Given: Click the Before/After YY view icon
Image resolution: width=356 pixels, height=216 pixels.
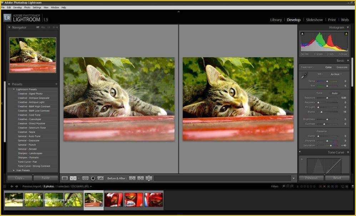Looking at the screenshot, I should 73,178.
